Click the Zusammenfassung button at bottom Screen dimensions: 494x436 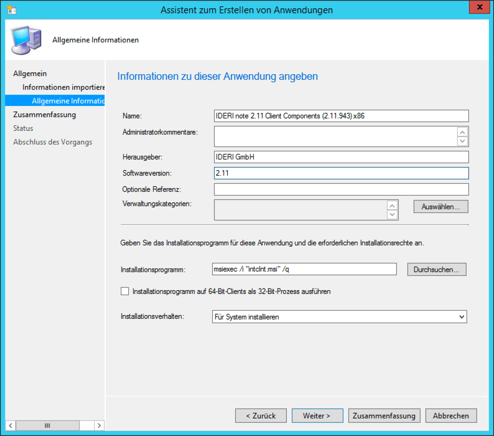pos(384,416)
